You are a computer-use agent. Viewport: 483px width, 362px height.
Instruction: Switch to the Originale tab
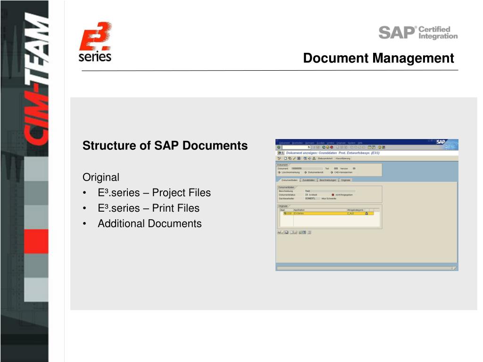click(x=346, y=180)
